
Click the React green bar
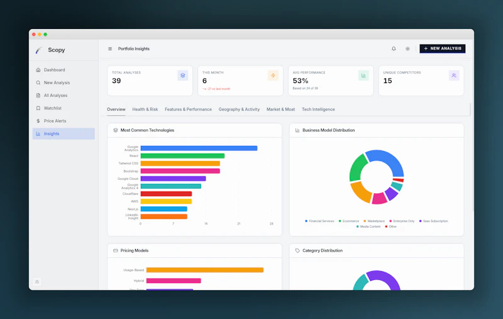click(x=182, y=156)
